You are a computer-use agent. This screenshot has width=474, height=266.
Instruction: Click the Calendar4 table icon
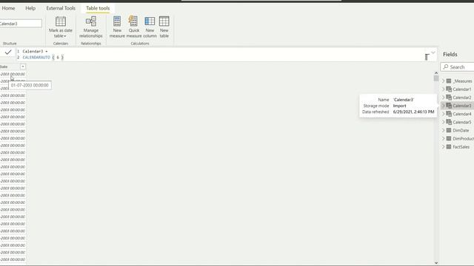pyautogui.click(x=449, y=114)
